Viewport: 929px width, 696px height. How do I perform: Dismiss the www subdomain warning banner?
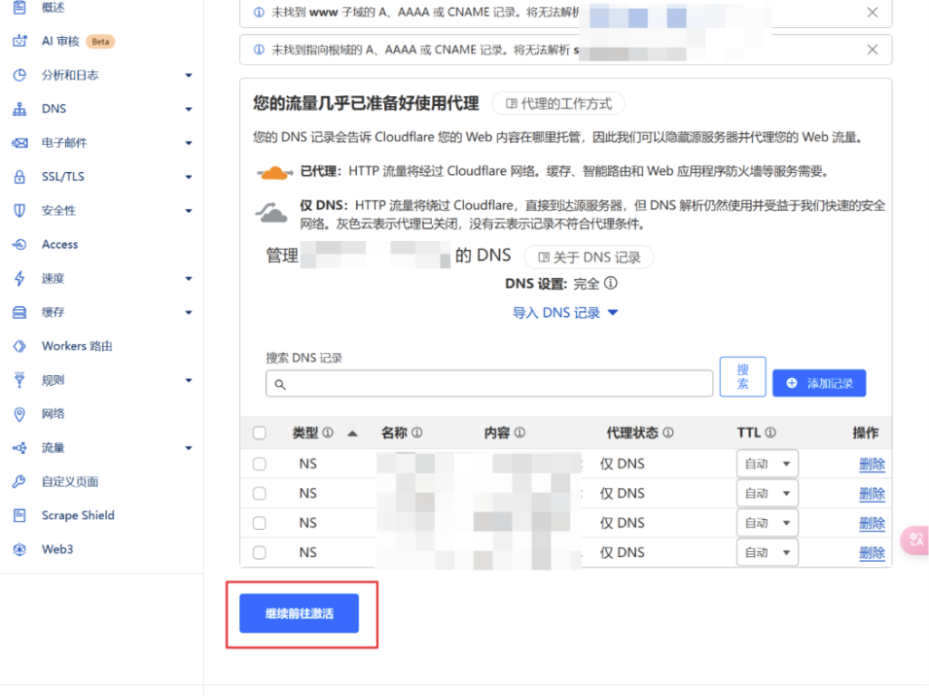pyautogui.click(x=873, y=12)
